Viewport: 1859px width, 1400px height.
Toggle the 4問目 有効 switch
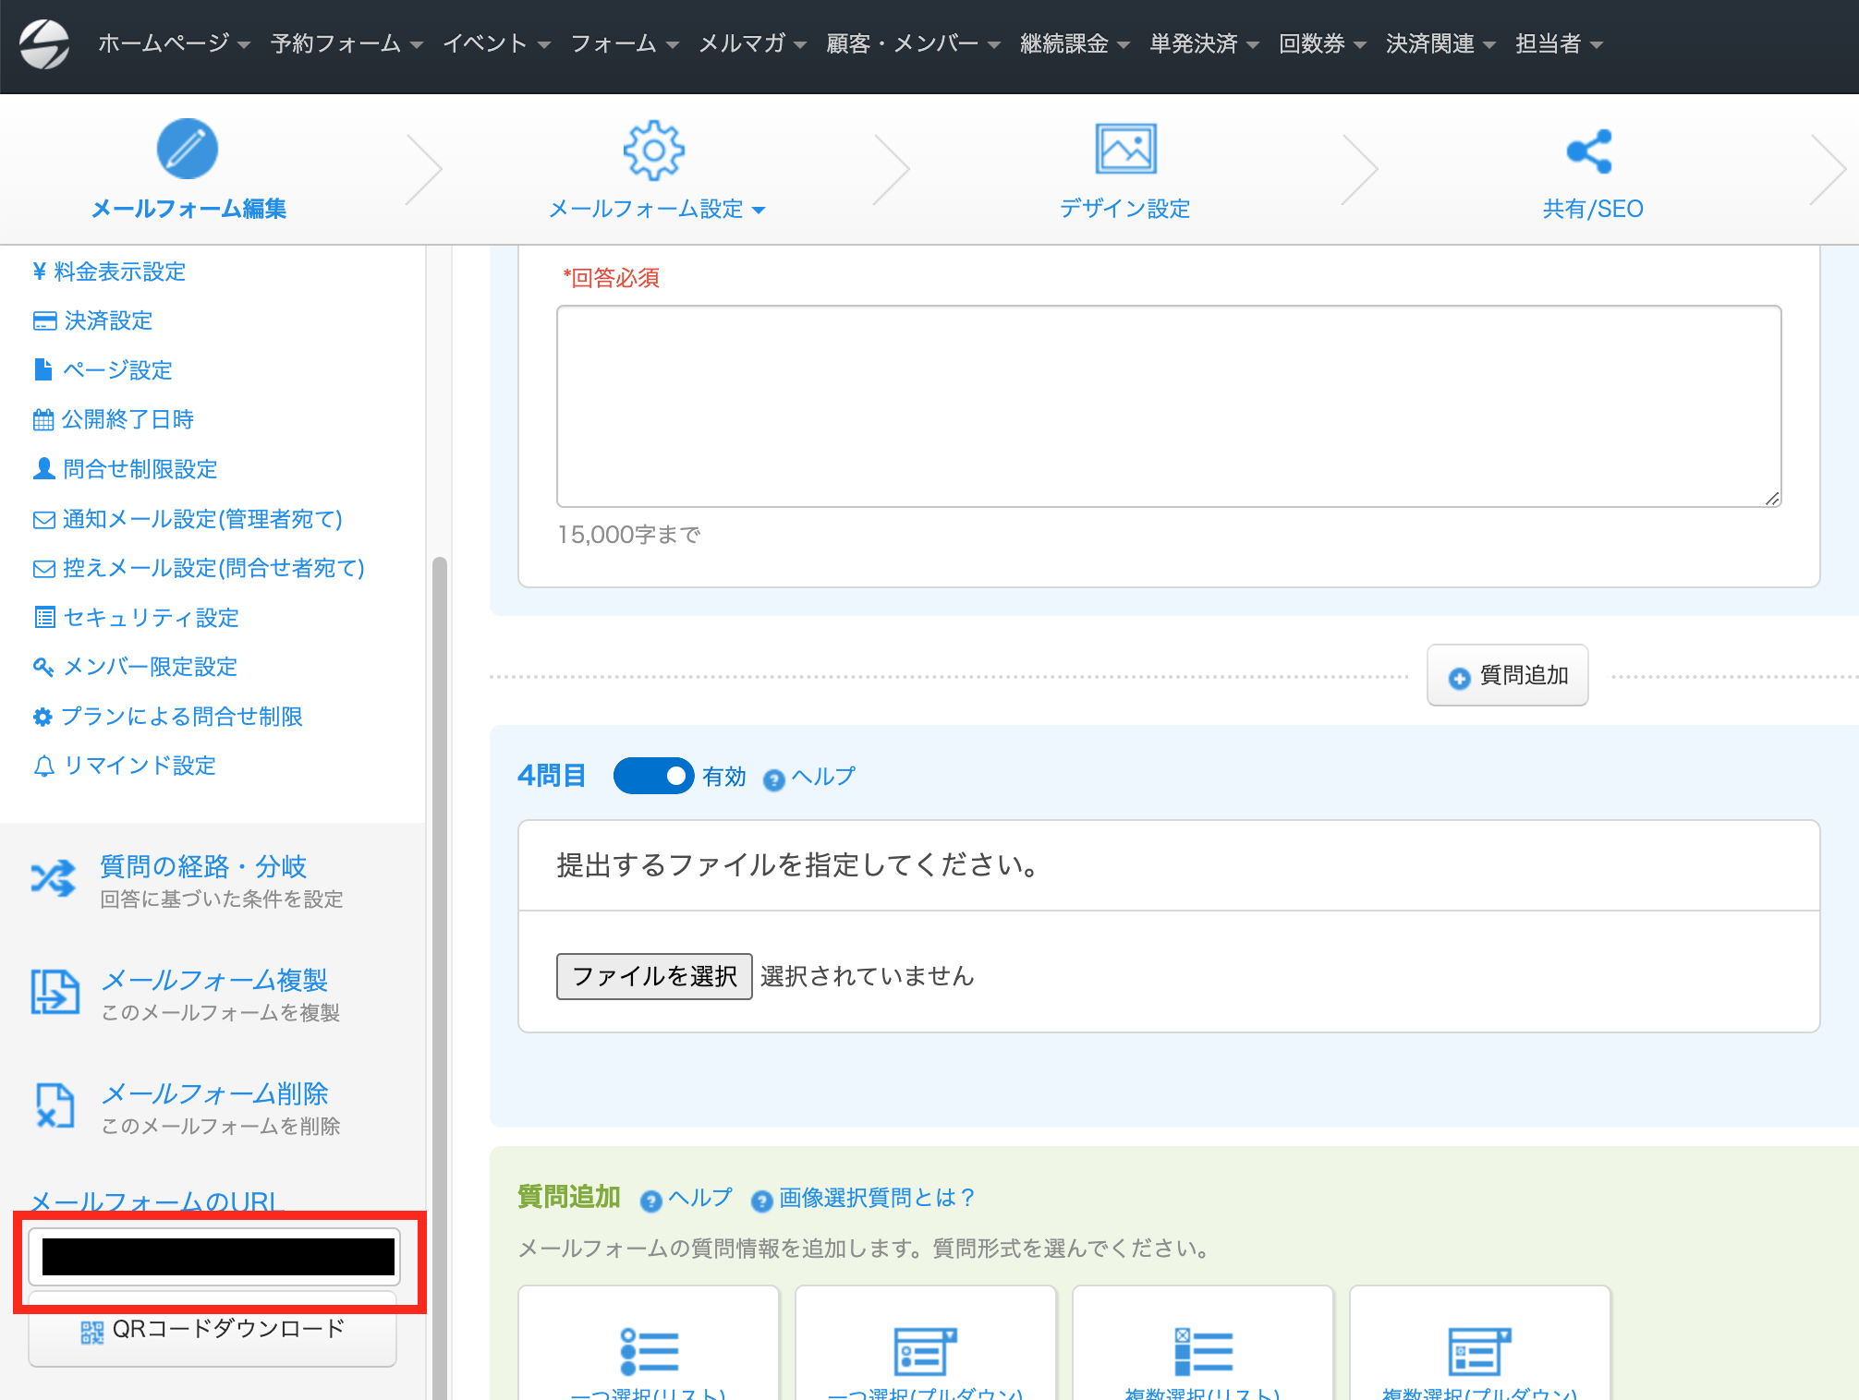pos(653,776)
